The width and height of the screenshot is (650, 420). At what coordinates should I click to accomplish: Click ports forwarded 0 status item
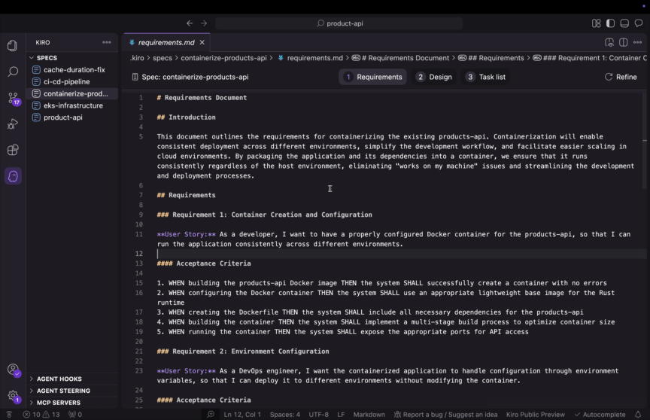(x=75, y=414)
